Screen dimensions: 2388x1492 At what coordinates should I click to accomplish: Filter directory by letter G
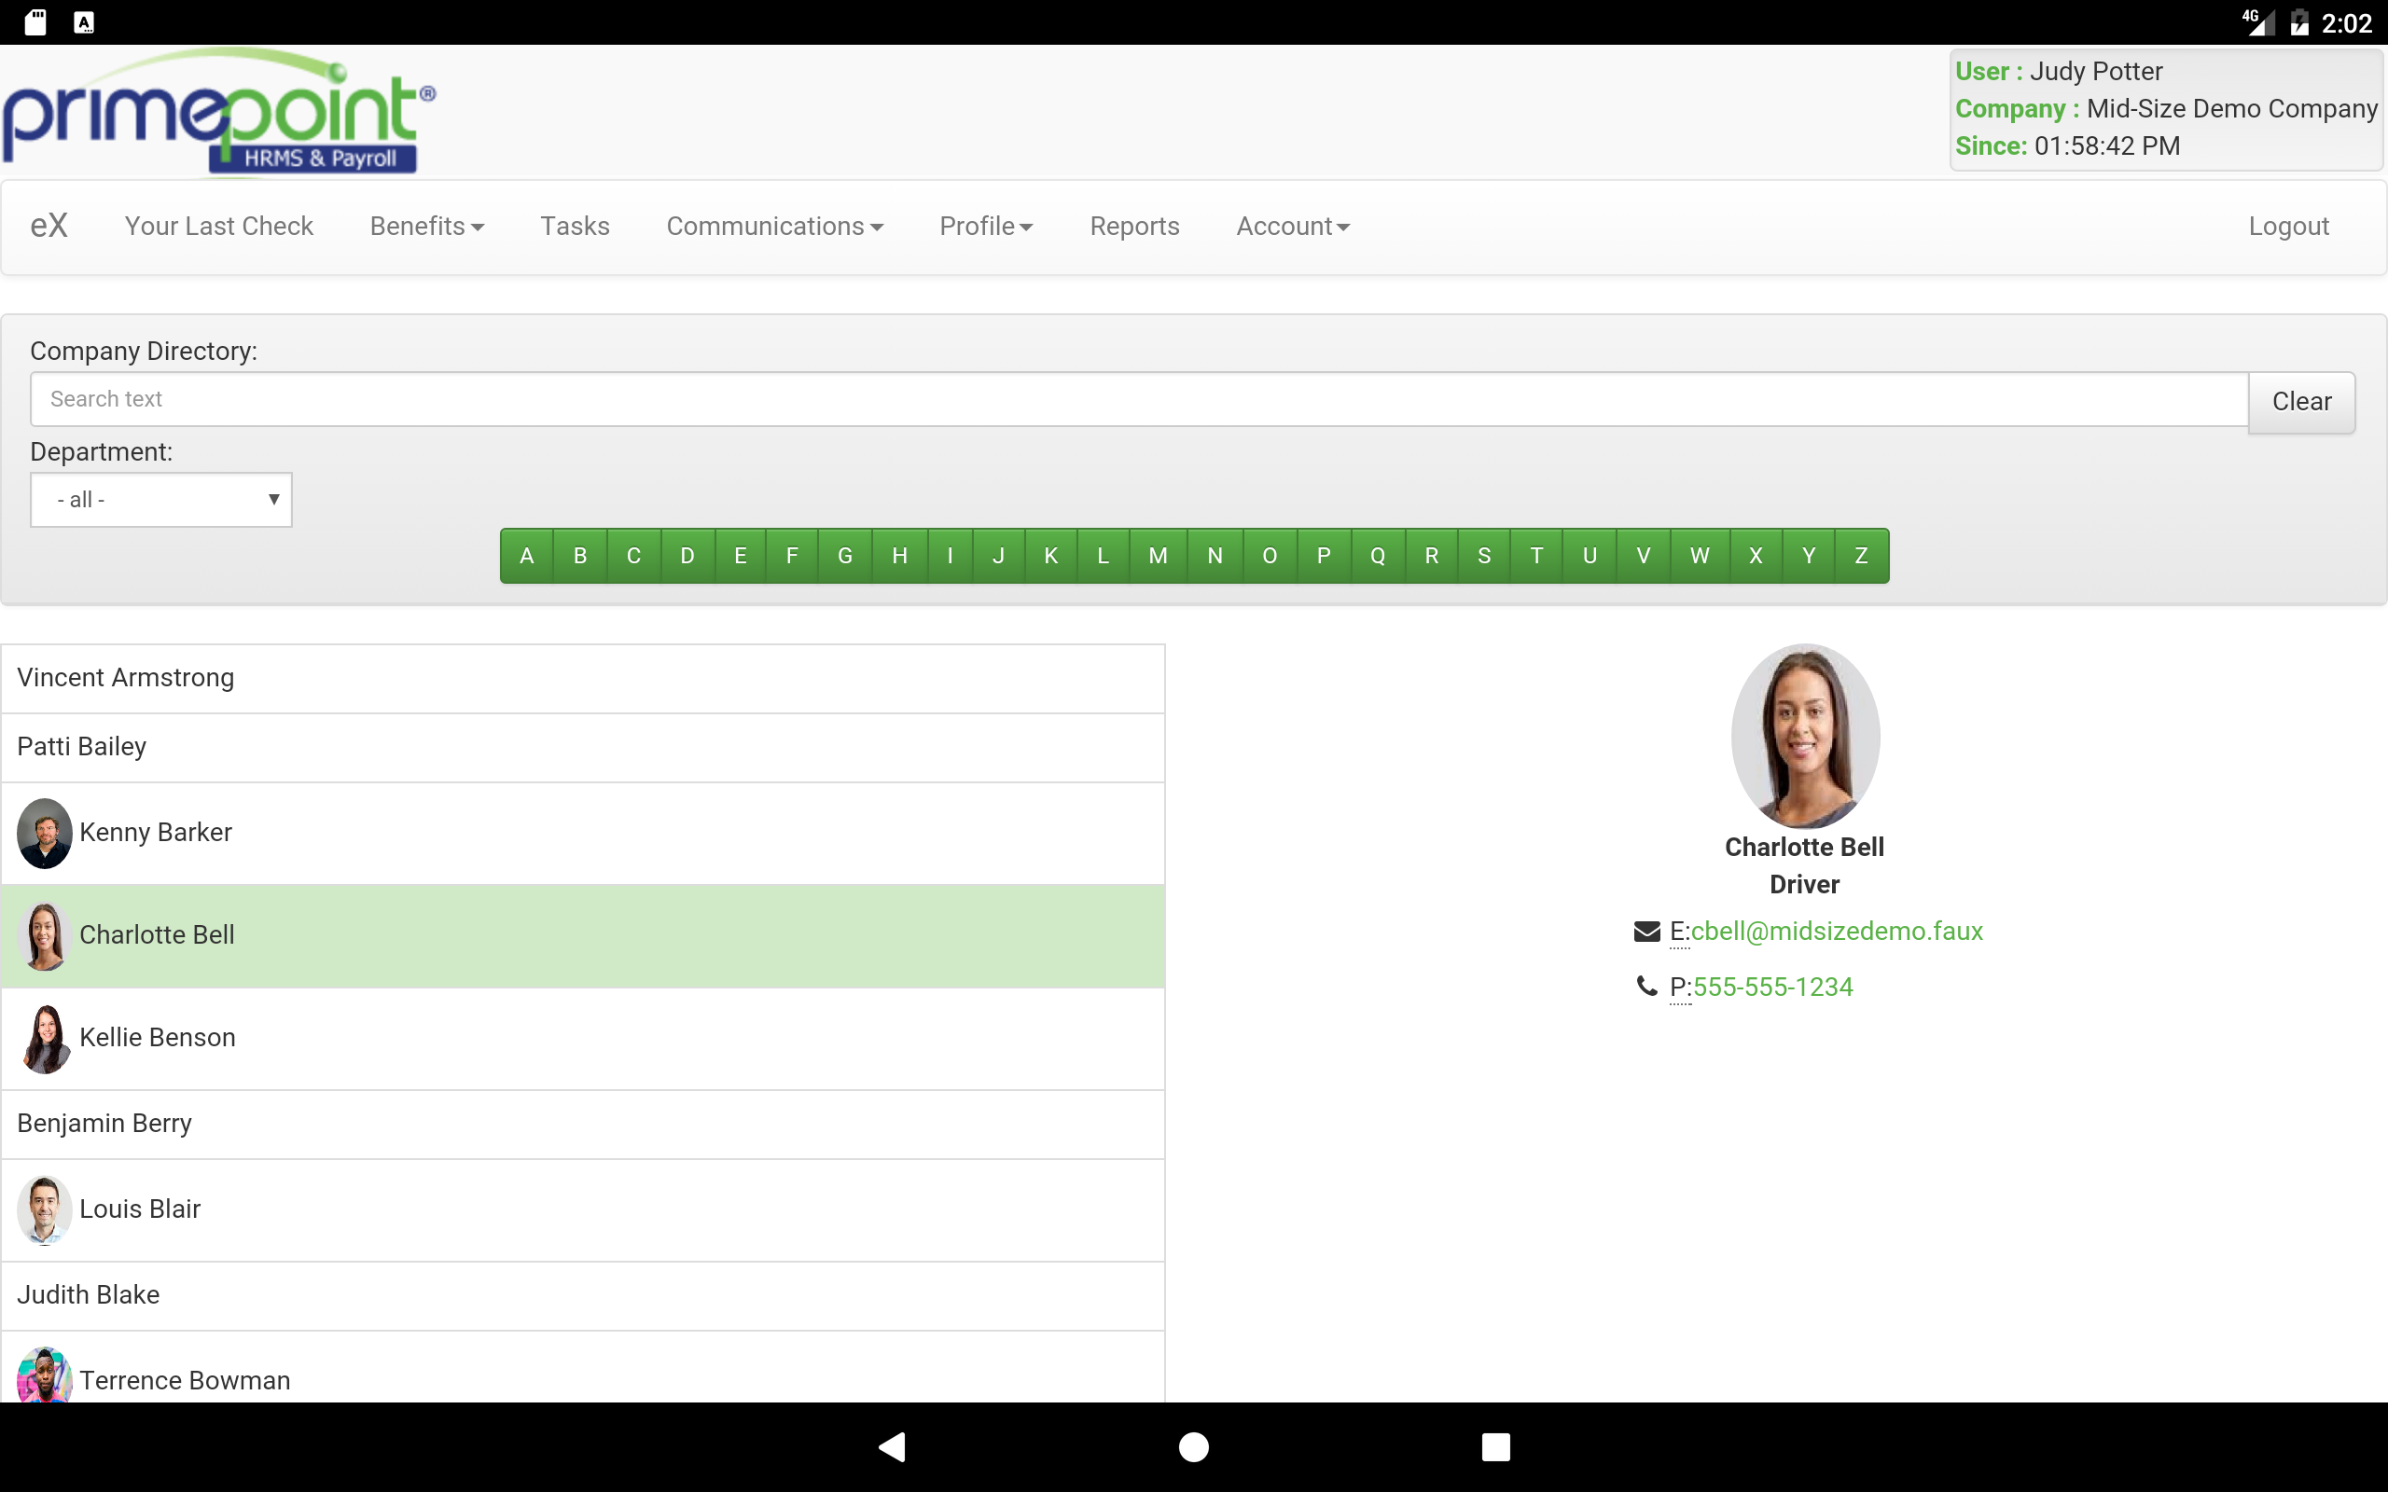pos(845,556)
